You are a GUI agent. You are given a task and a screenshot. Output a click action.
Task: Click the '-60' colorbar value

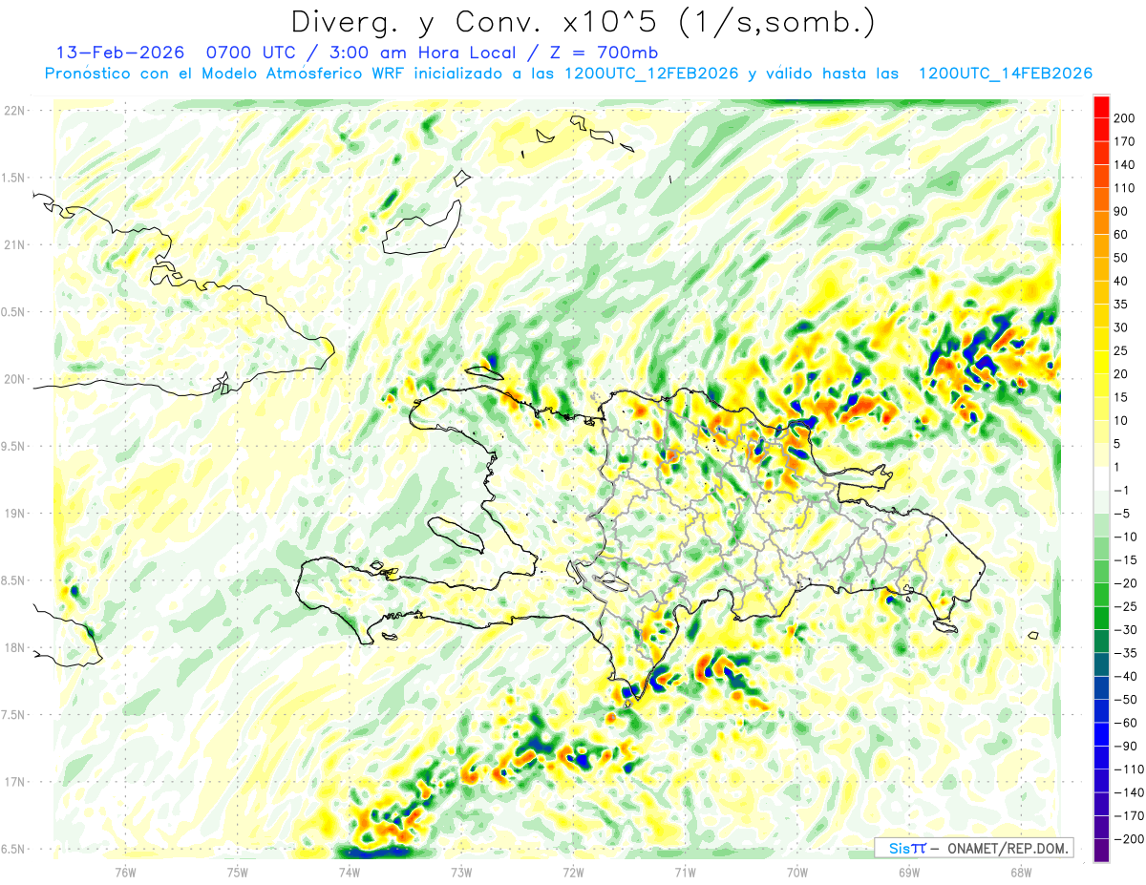(x=1125, y=723)
